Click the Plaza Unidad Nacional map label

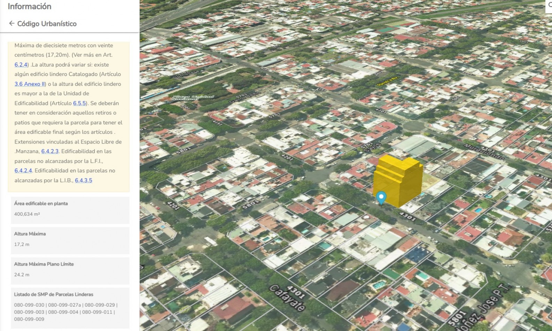[193, 98]
